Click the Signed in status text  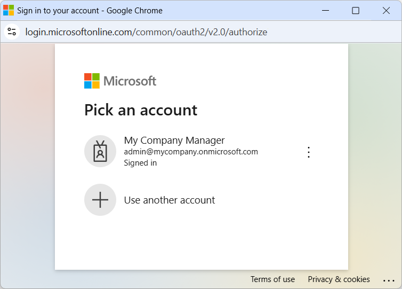click(140, 163)
